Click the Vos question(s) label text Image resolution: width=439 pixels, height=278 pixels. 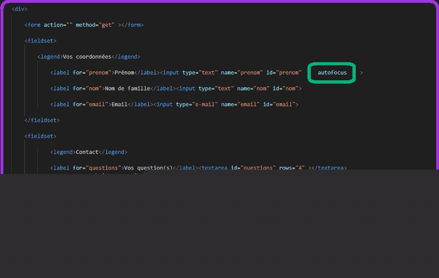coord(148,168)
